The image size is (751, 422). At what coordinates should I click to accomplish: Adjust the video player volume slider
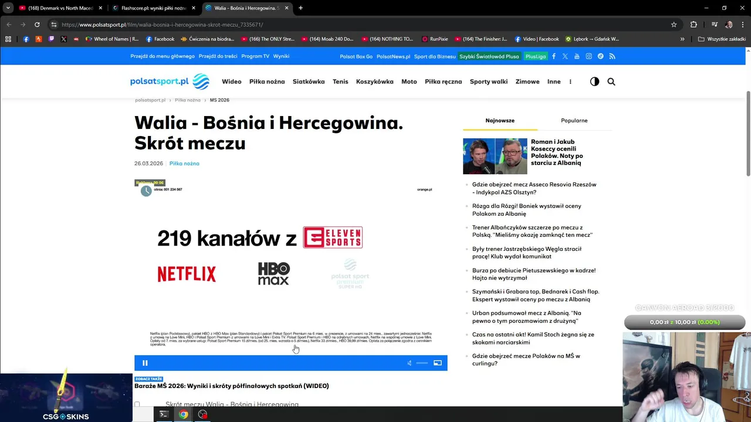pos(422,363)
